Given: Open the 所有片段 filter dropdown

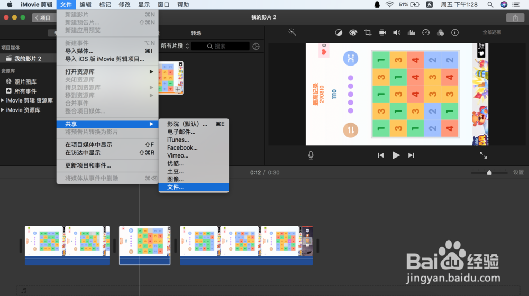Looking at the screenshot, I should tap(175, 46).
